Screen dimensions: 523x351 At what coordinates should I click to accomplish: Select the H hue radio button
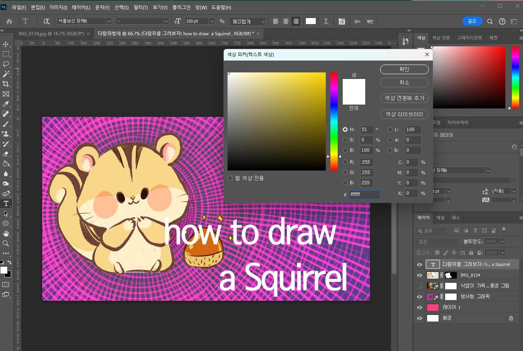[345, 130]
